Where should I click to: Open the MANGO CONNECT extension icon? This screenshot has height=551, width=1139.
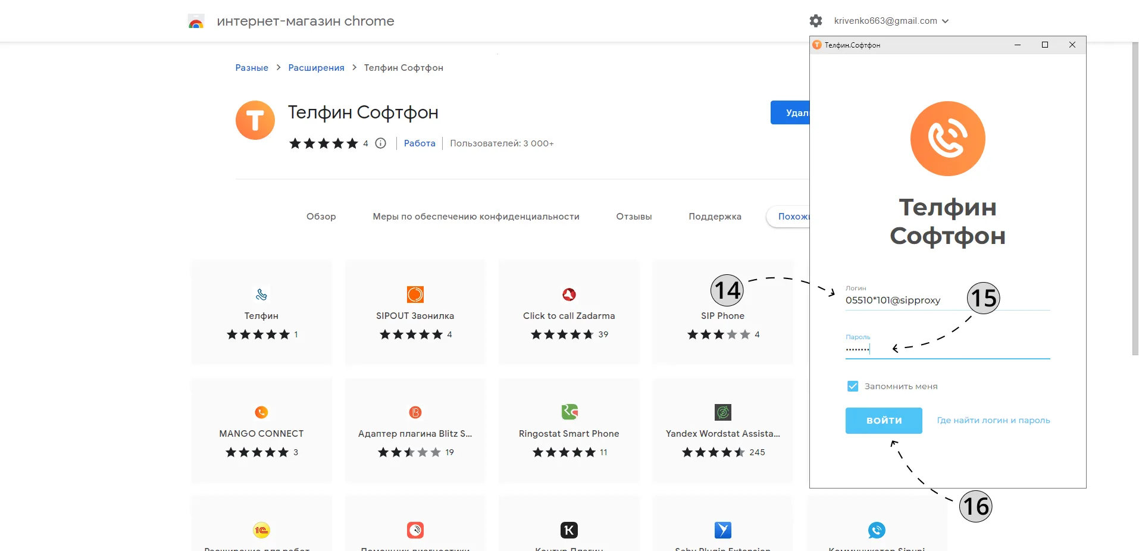pos(261,412)
